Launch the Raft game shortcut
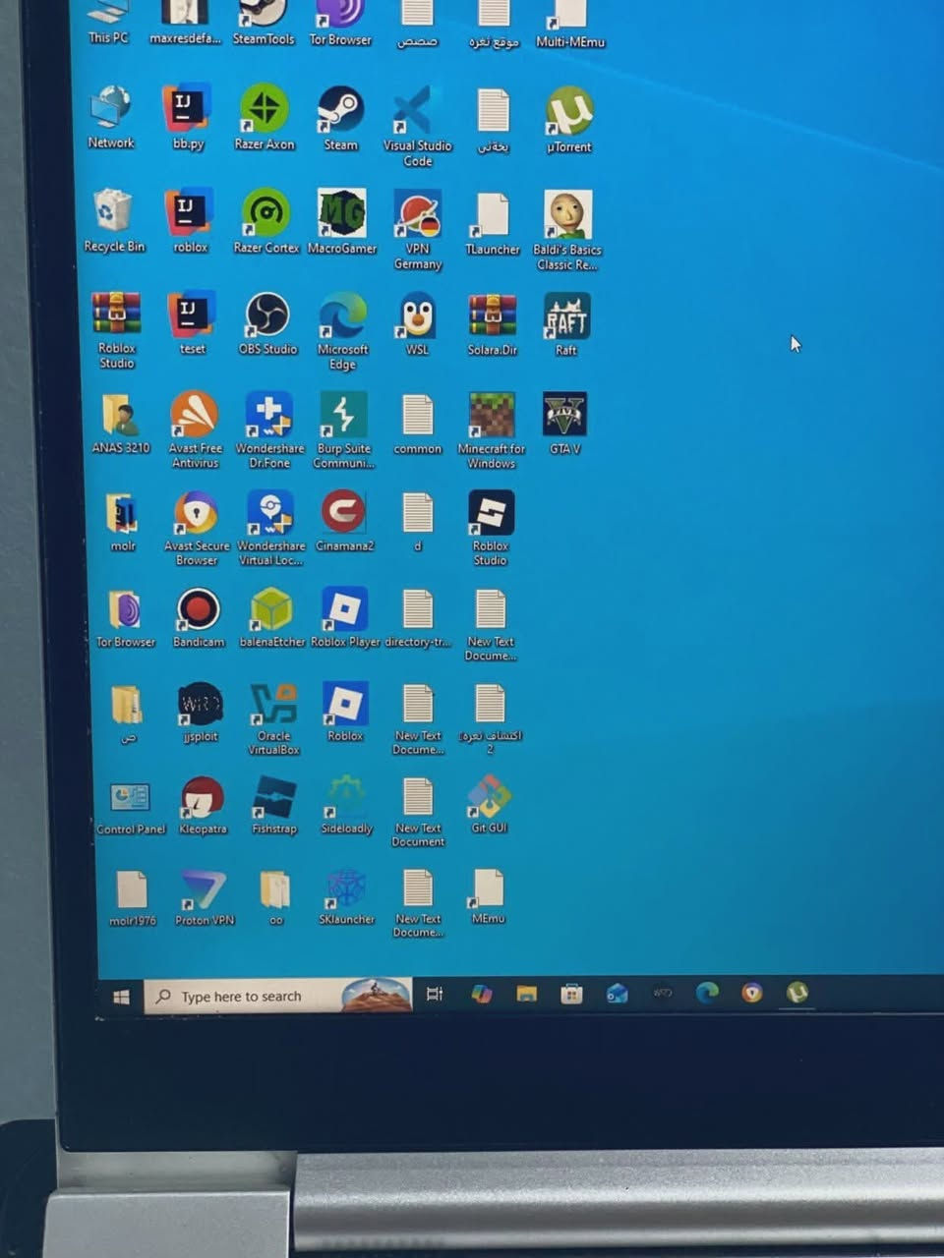944x1258 pixels. coord(566,316)
